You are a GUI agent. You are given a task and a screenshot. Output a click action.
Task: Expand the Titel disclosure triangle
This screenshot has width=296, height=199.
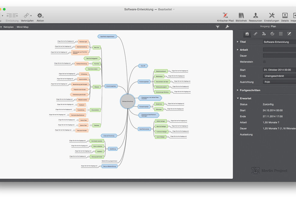[x=238, y=42]
